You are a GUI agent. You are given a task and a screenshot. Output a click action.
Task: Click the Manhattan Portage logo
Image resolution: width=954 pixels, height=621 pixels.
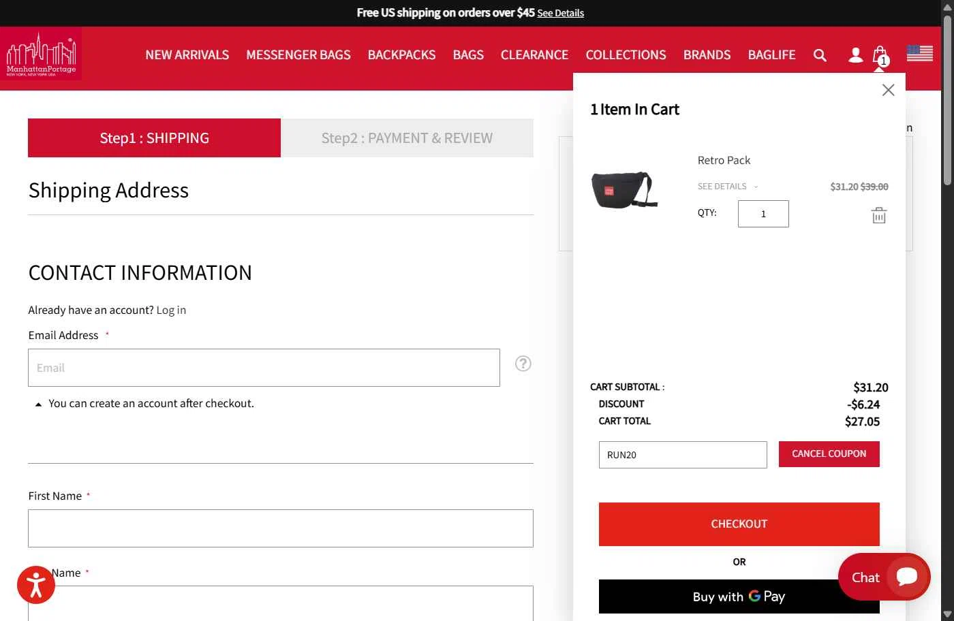click(x=41, y=54)
